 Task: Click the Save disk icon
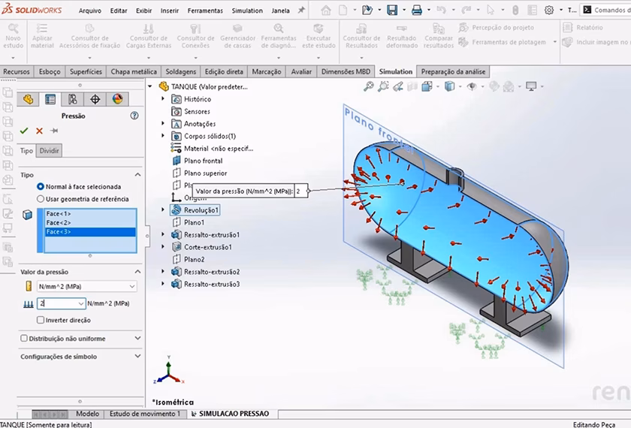[x=392, y=11]
